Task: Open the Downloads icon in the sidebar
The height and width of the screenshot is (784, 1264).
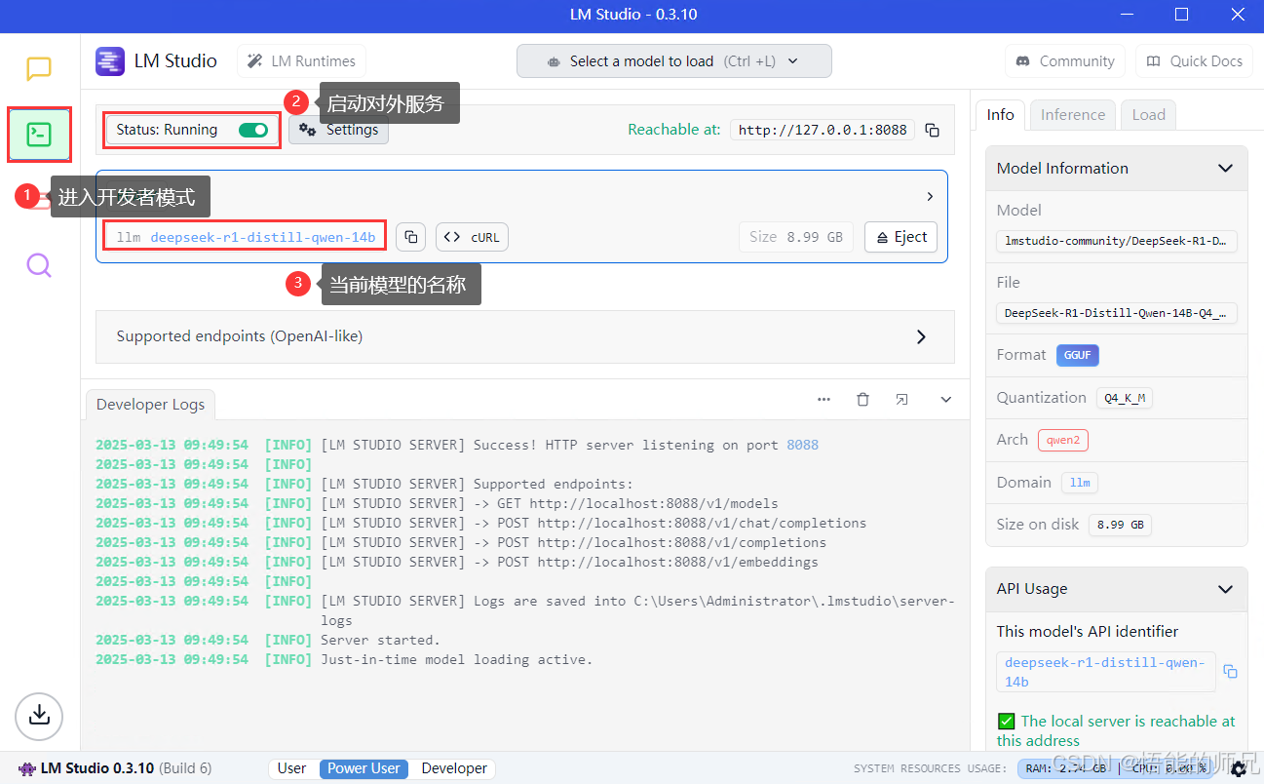Action: pos(39,717)
